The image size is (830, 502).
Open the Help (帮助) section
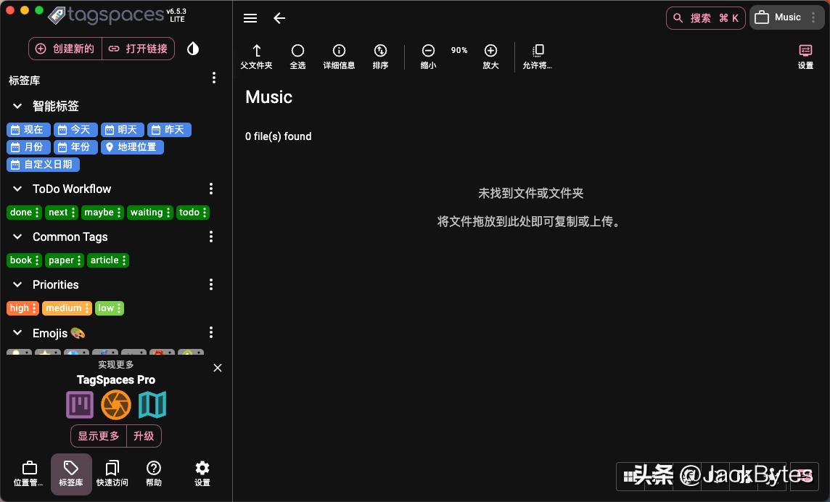pos(154,473)
